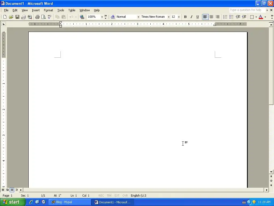Open Styles and Formatting pane icon
Screen dimensions: 274x206
[x=113, y=17]
